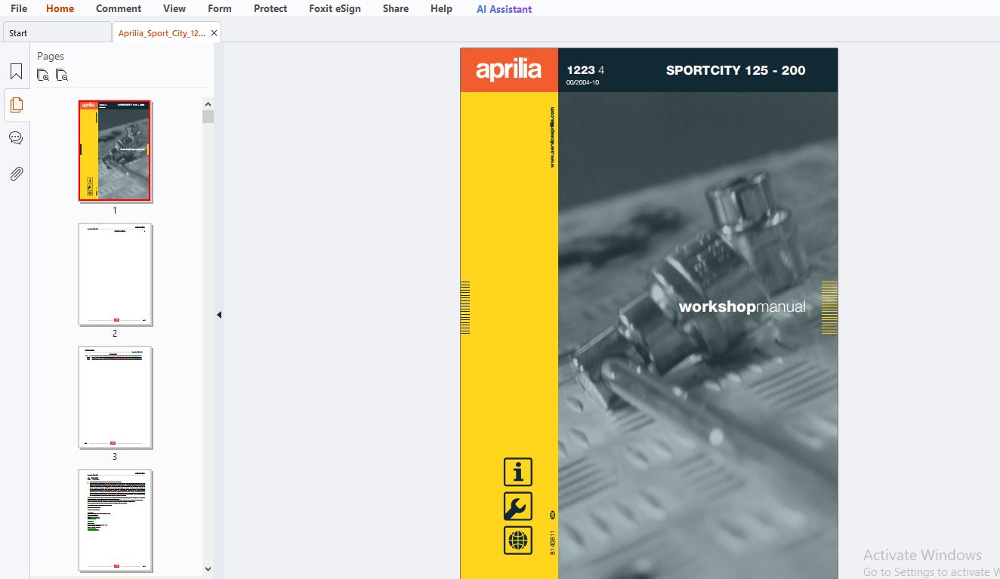The width and height of the screenshot is (1000, 579).
Task: Open the Help ribbon tab
Action: pos(441,8)
